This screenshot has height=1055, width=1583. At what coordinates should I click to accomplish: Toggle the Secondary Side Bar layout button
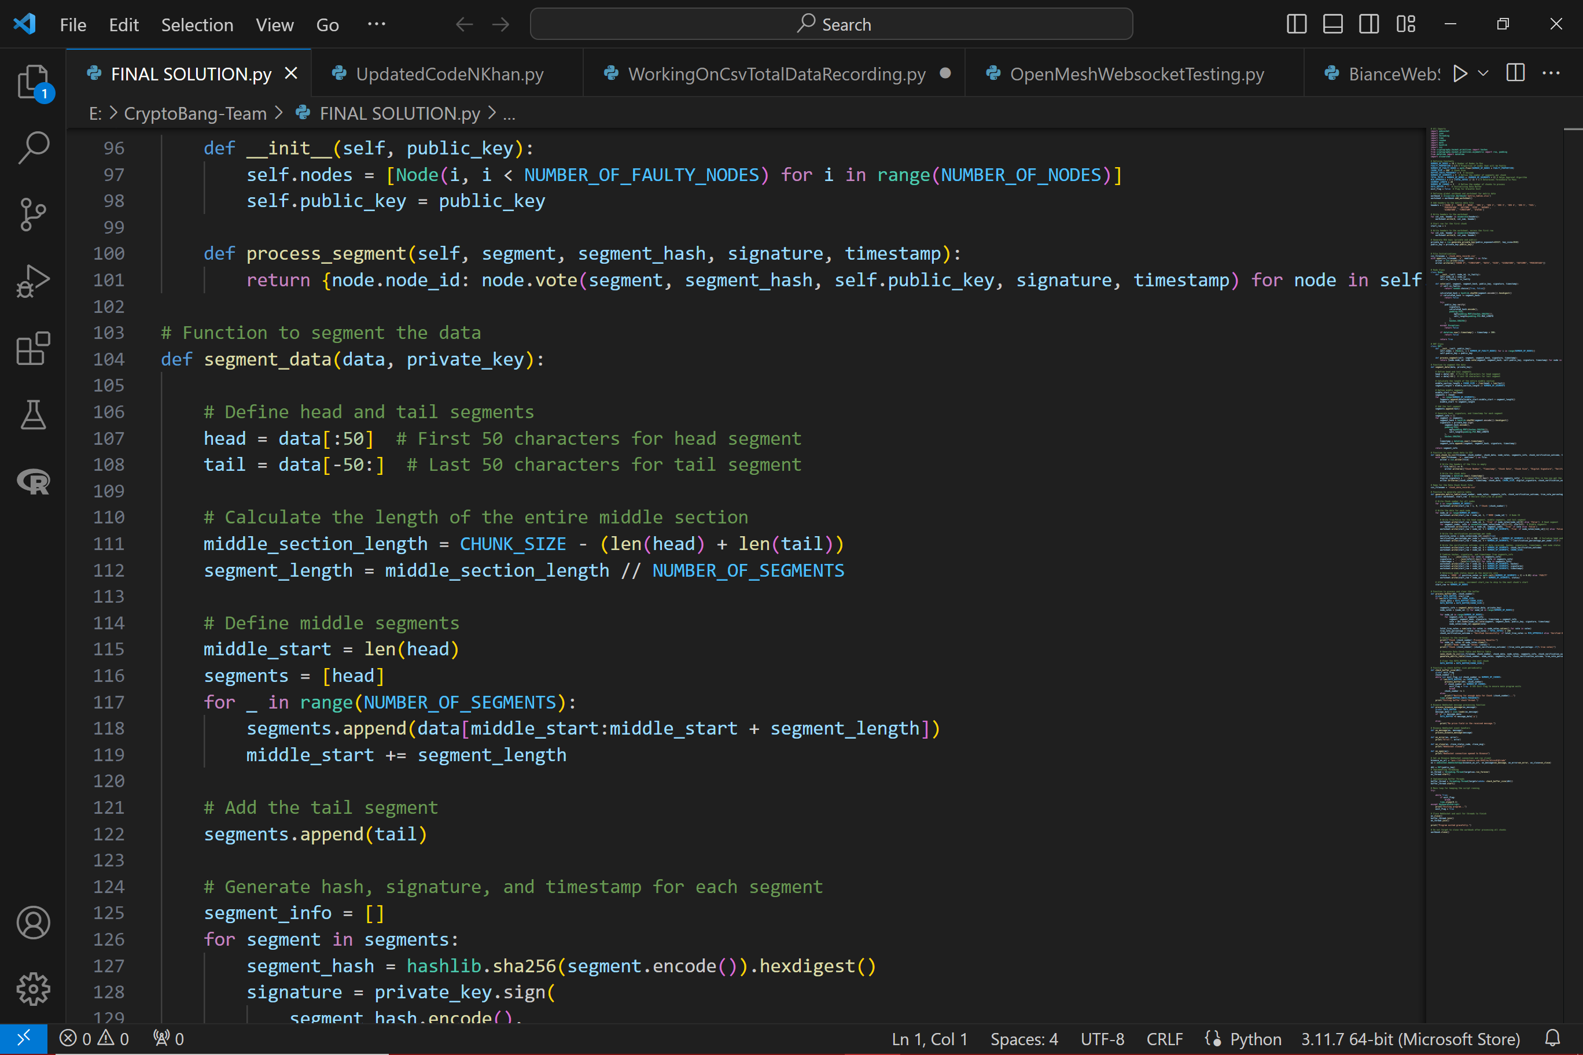tap(1369, 25)
